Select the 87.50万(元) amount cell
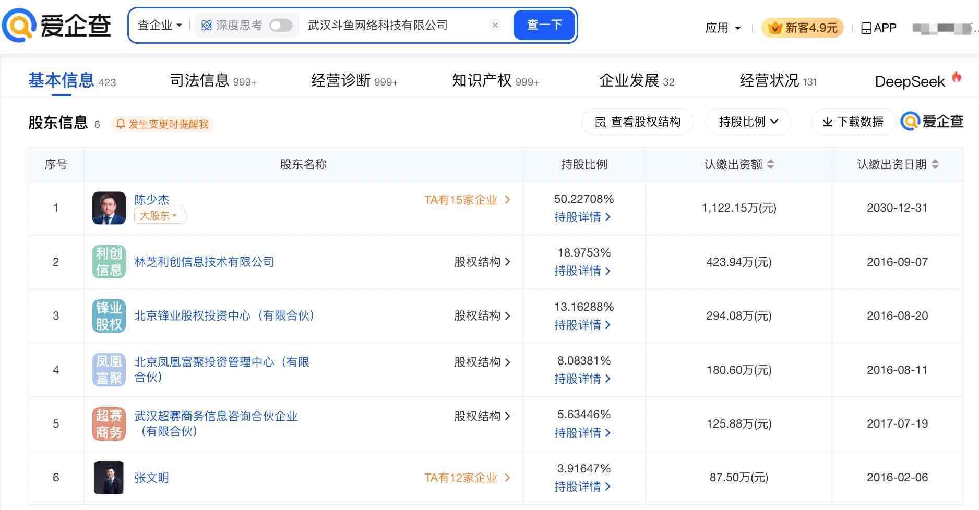The width and height of the screenshot is (979, 510). (x=739, y=477)
